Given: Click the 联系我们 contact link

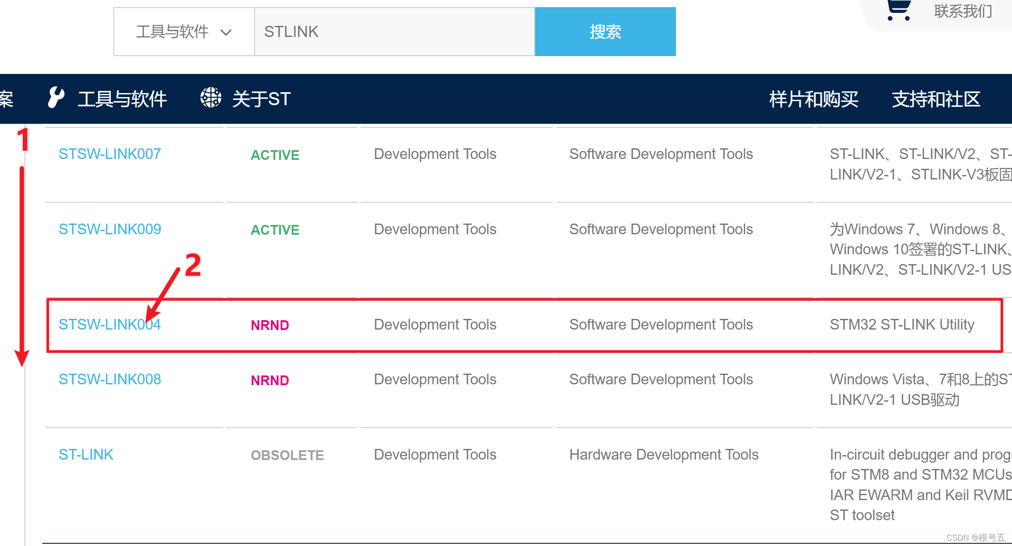Looking at the screenshot, I should [963, 11].
